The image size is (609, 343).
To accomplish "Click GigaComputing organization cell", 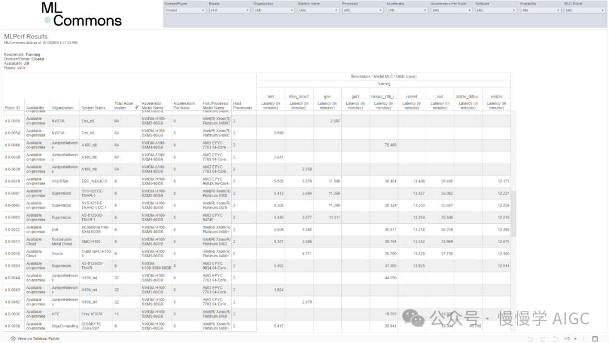I will (64, 326).
